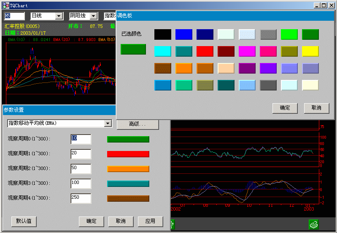
Task: Open the 高级... advanced settings button
Action: click(x=138, y=124)
